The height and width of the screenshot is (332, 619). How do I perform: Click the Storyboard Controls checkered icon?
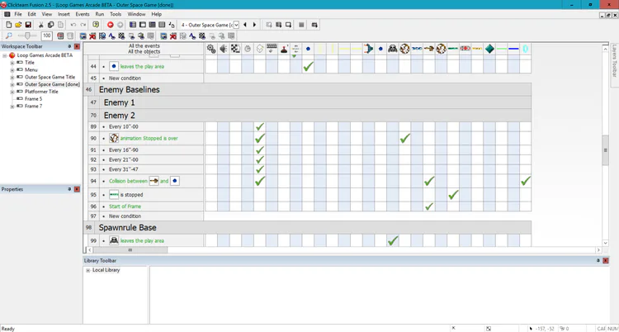(x=235, y=49)
